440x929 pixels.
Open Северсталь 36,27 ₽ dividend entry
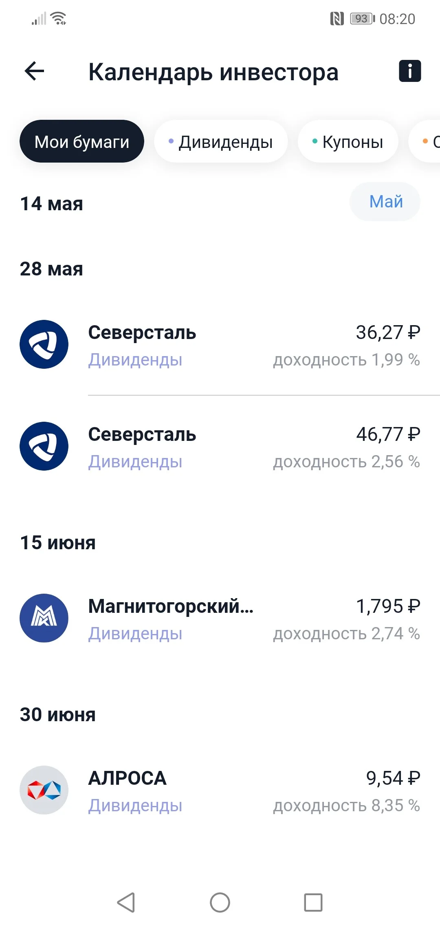[x=220, y=345]
